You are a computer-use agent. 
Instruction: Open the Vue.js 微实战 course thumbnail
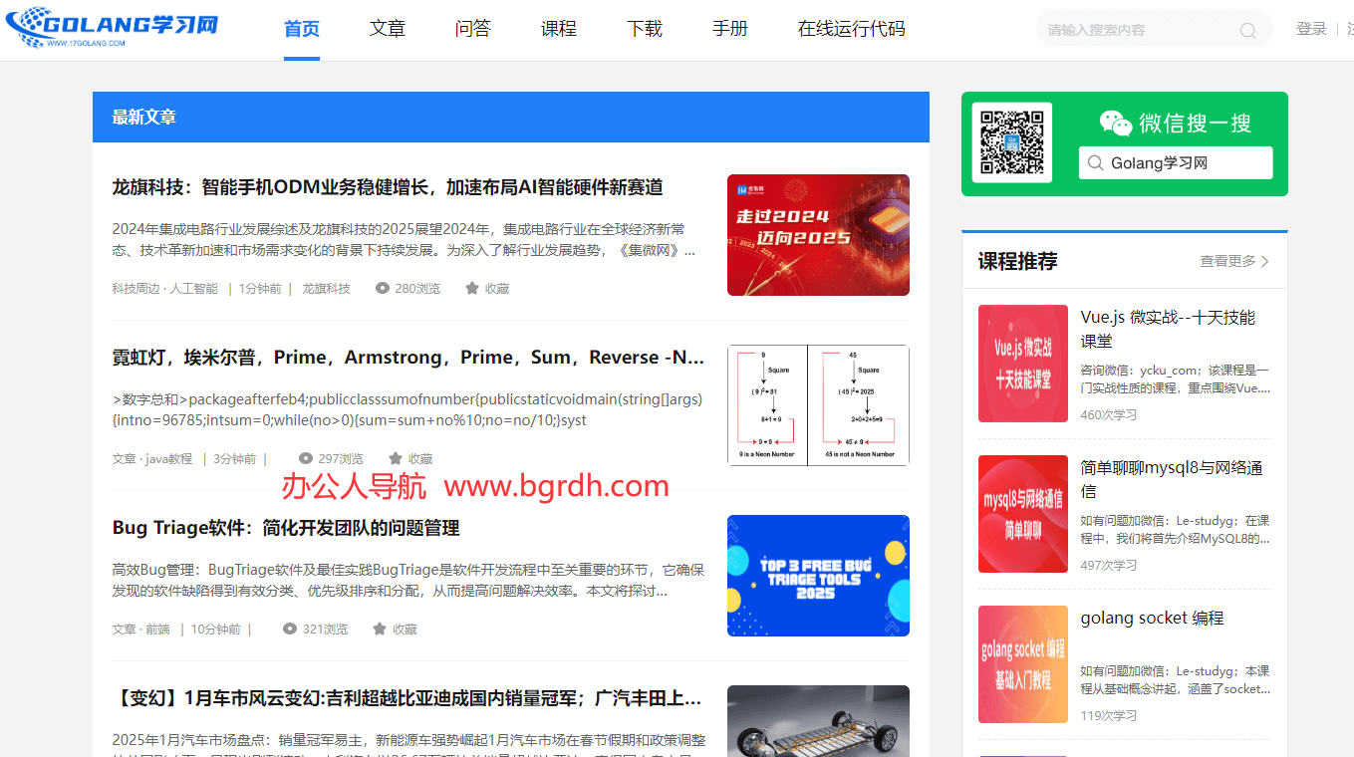pyautogui.click(x=1022, y=364)
